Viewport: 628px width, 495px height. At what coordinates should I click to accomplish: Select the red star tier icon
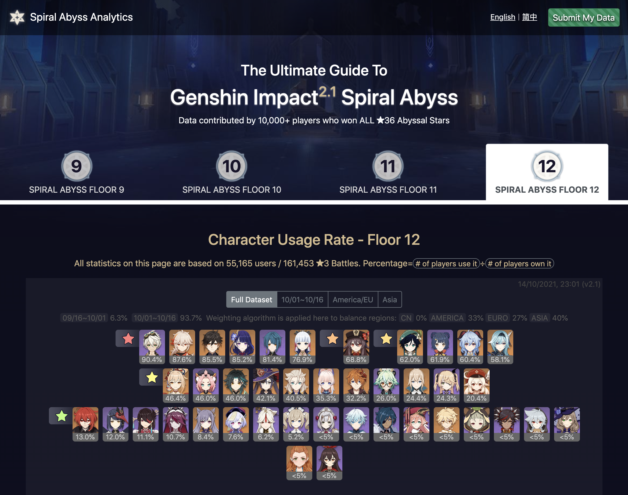pos(128,338)
